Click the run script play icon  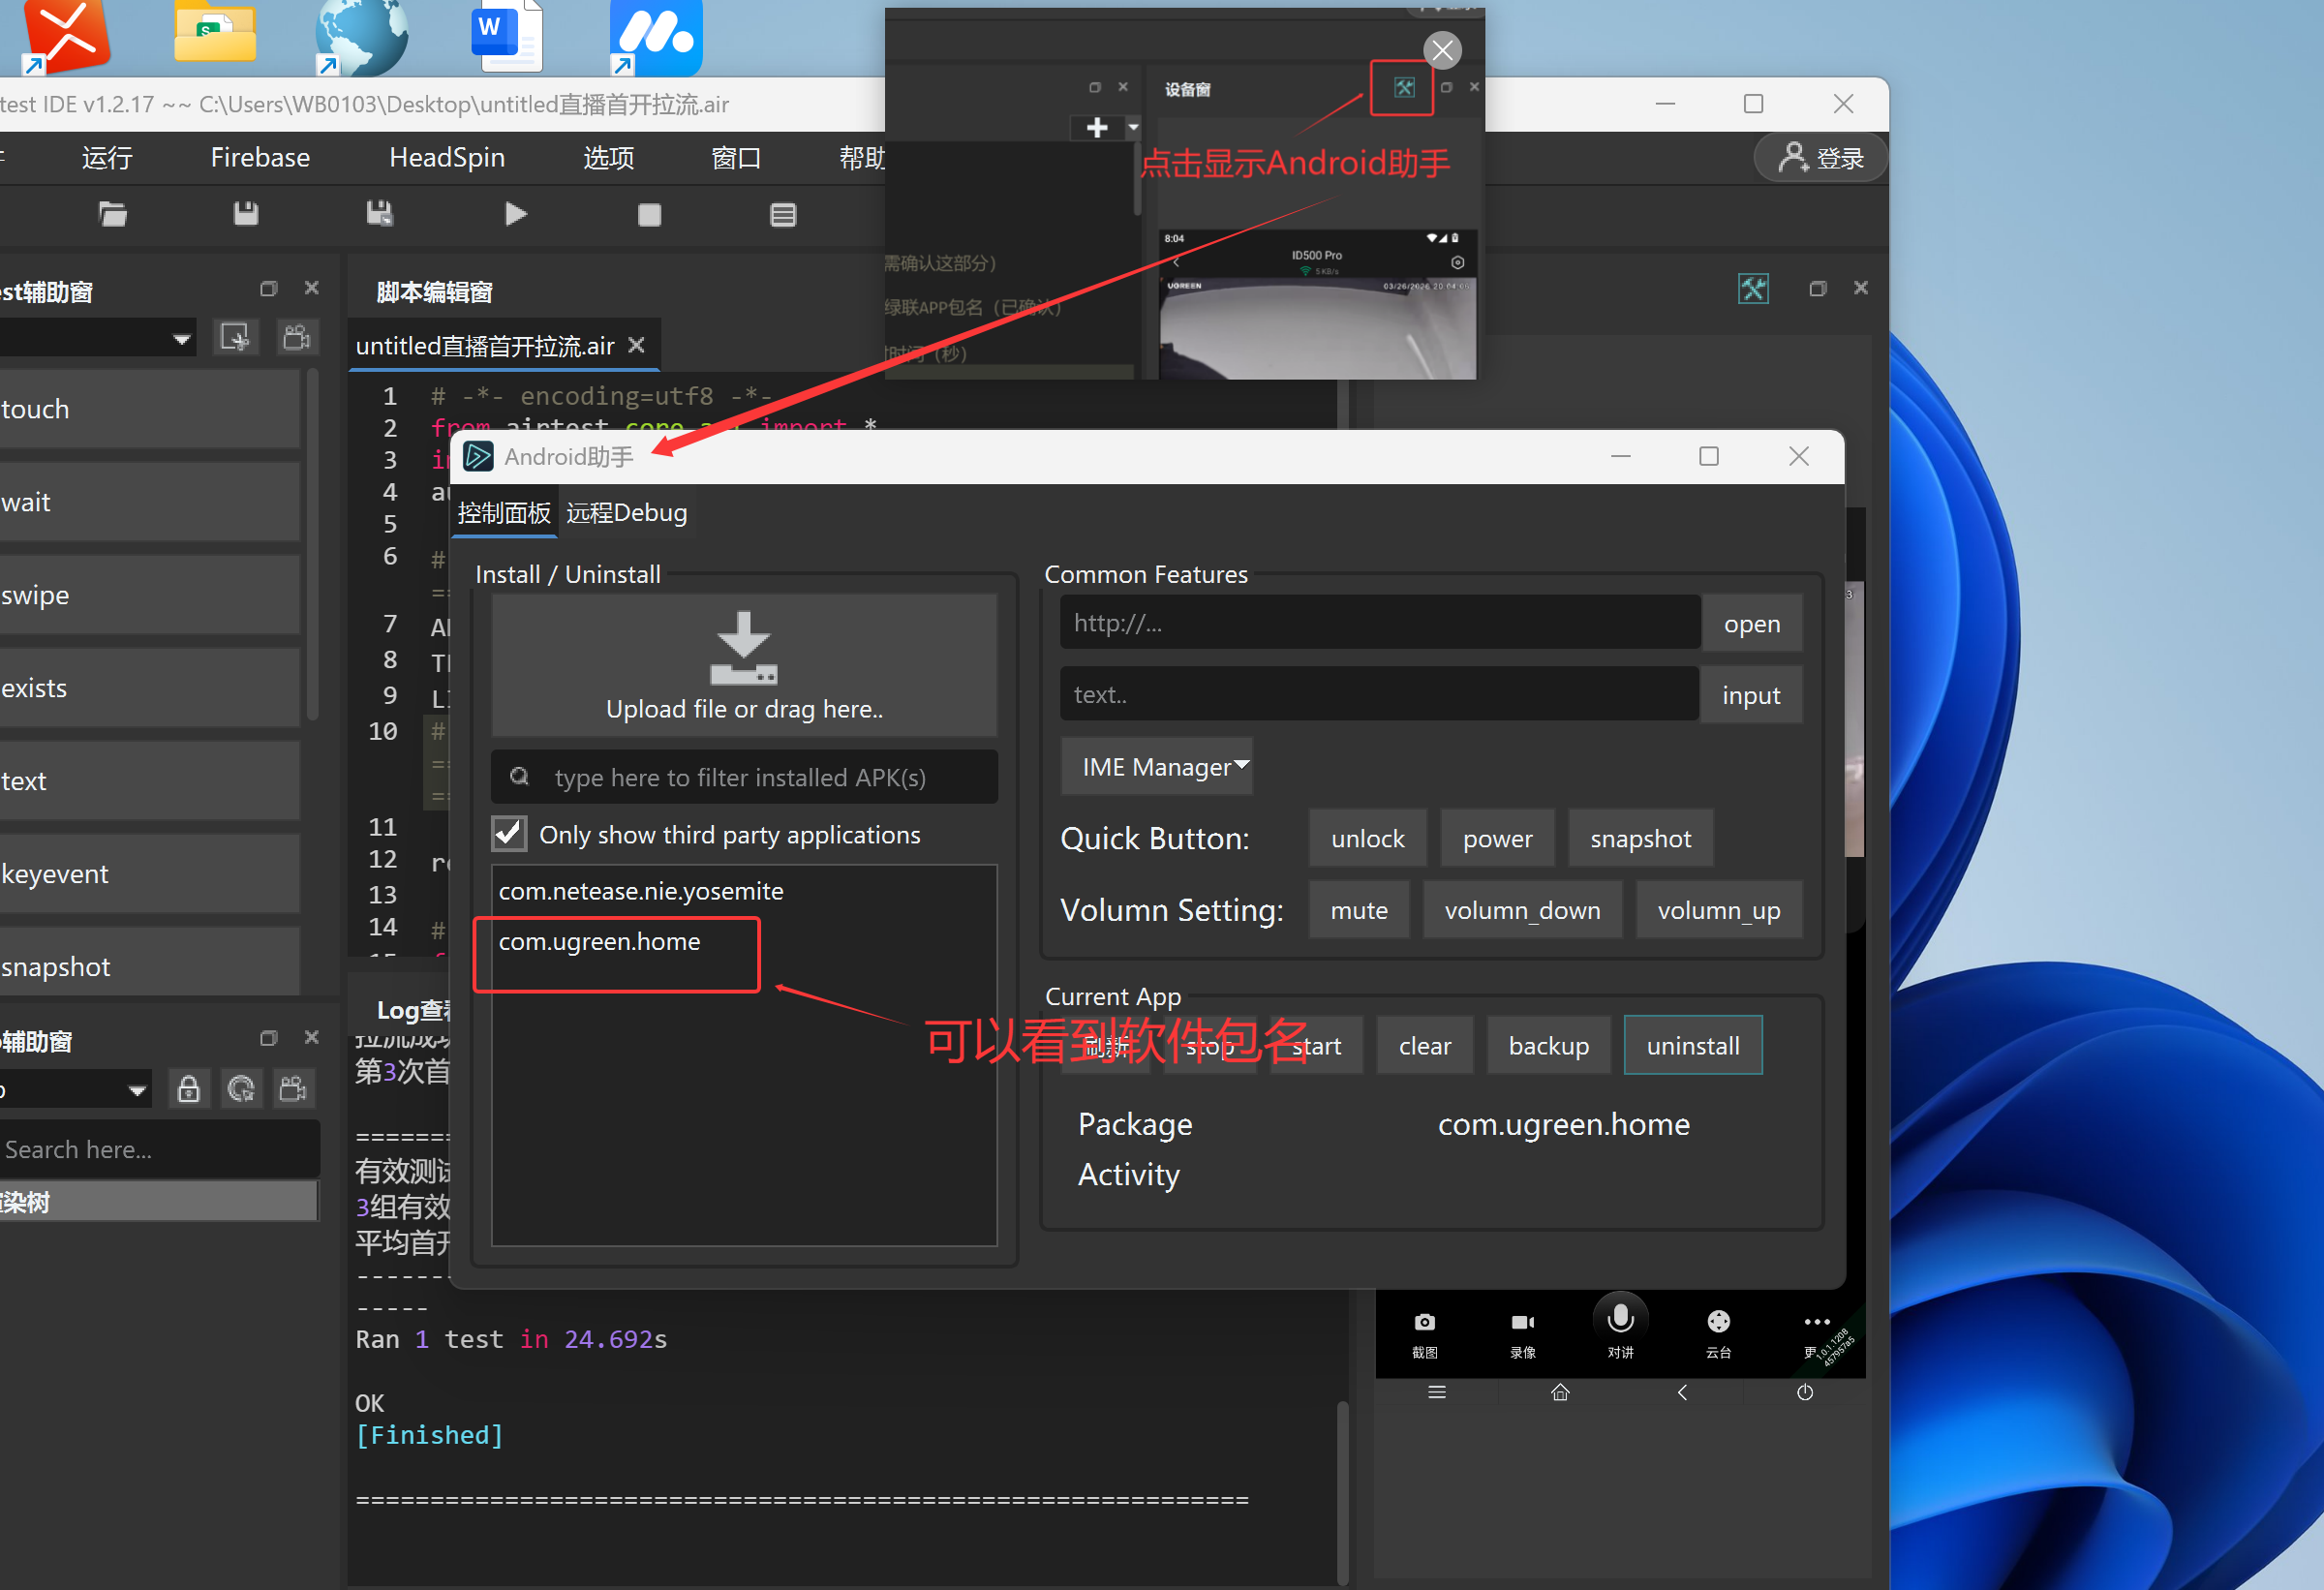(515, 214)
